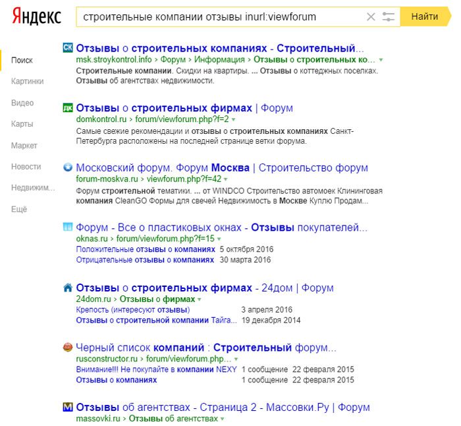461x426 pixels.
Task: Click the 24dom.ru house favicon
Action: [x=68, y=288]
